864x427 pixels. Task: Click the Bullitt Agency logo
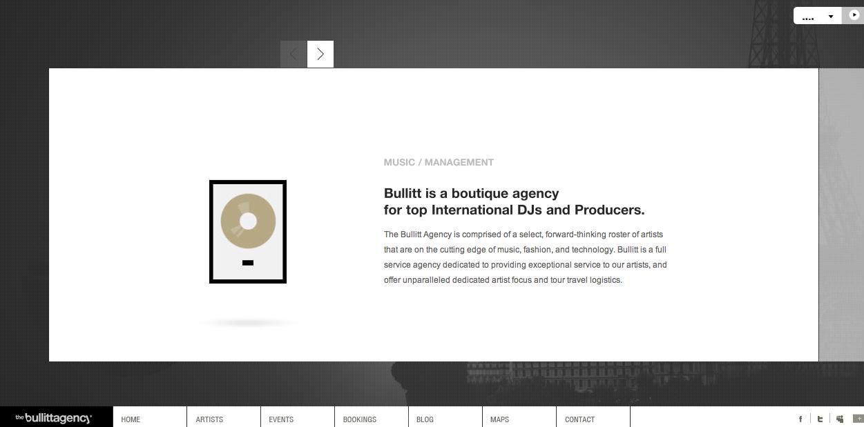[54, 418]
